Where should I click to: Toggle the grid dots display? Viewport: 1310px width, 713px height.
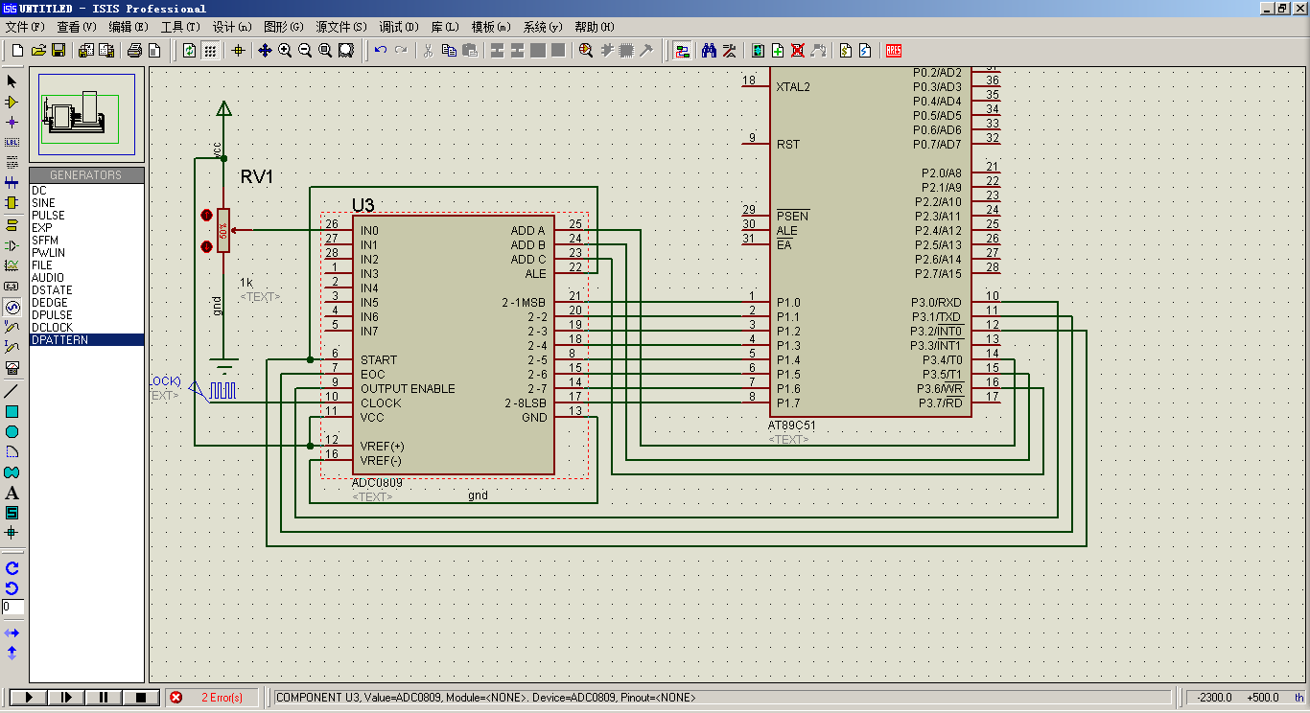click(x=210, y=51)
